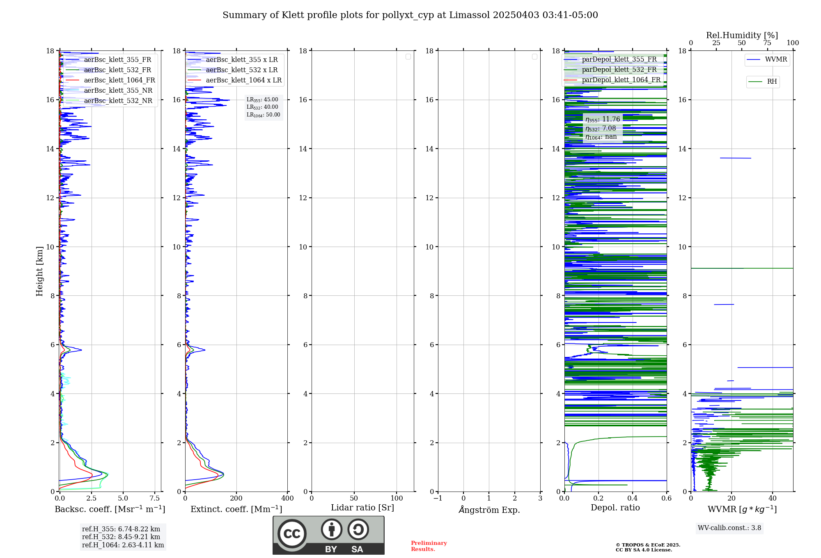821x558 pixels.
Task: Click the ref.H_532 reference height text
Action: [121, 537]
